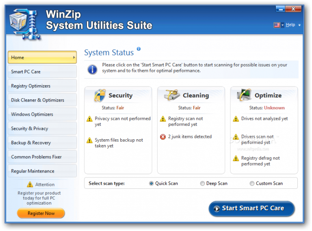Open the Help link
Viewport: 312px width, 231px height.
point(290,25)
